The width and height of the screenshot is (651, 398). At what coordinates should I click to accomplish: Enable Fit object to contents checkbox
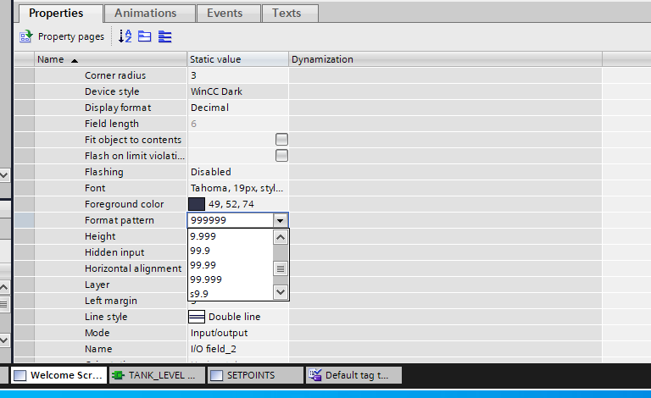[281, 140]
